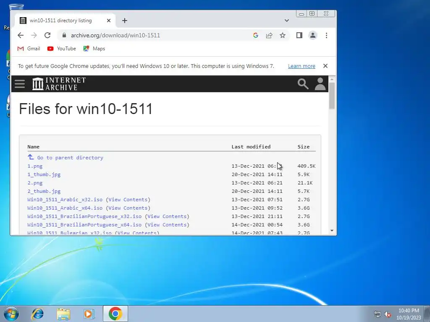Click Chrome taskbar button
This screenshot has width=430, height=322.
[115, 314]
